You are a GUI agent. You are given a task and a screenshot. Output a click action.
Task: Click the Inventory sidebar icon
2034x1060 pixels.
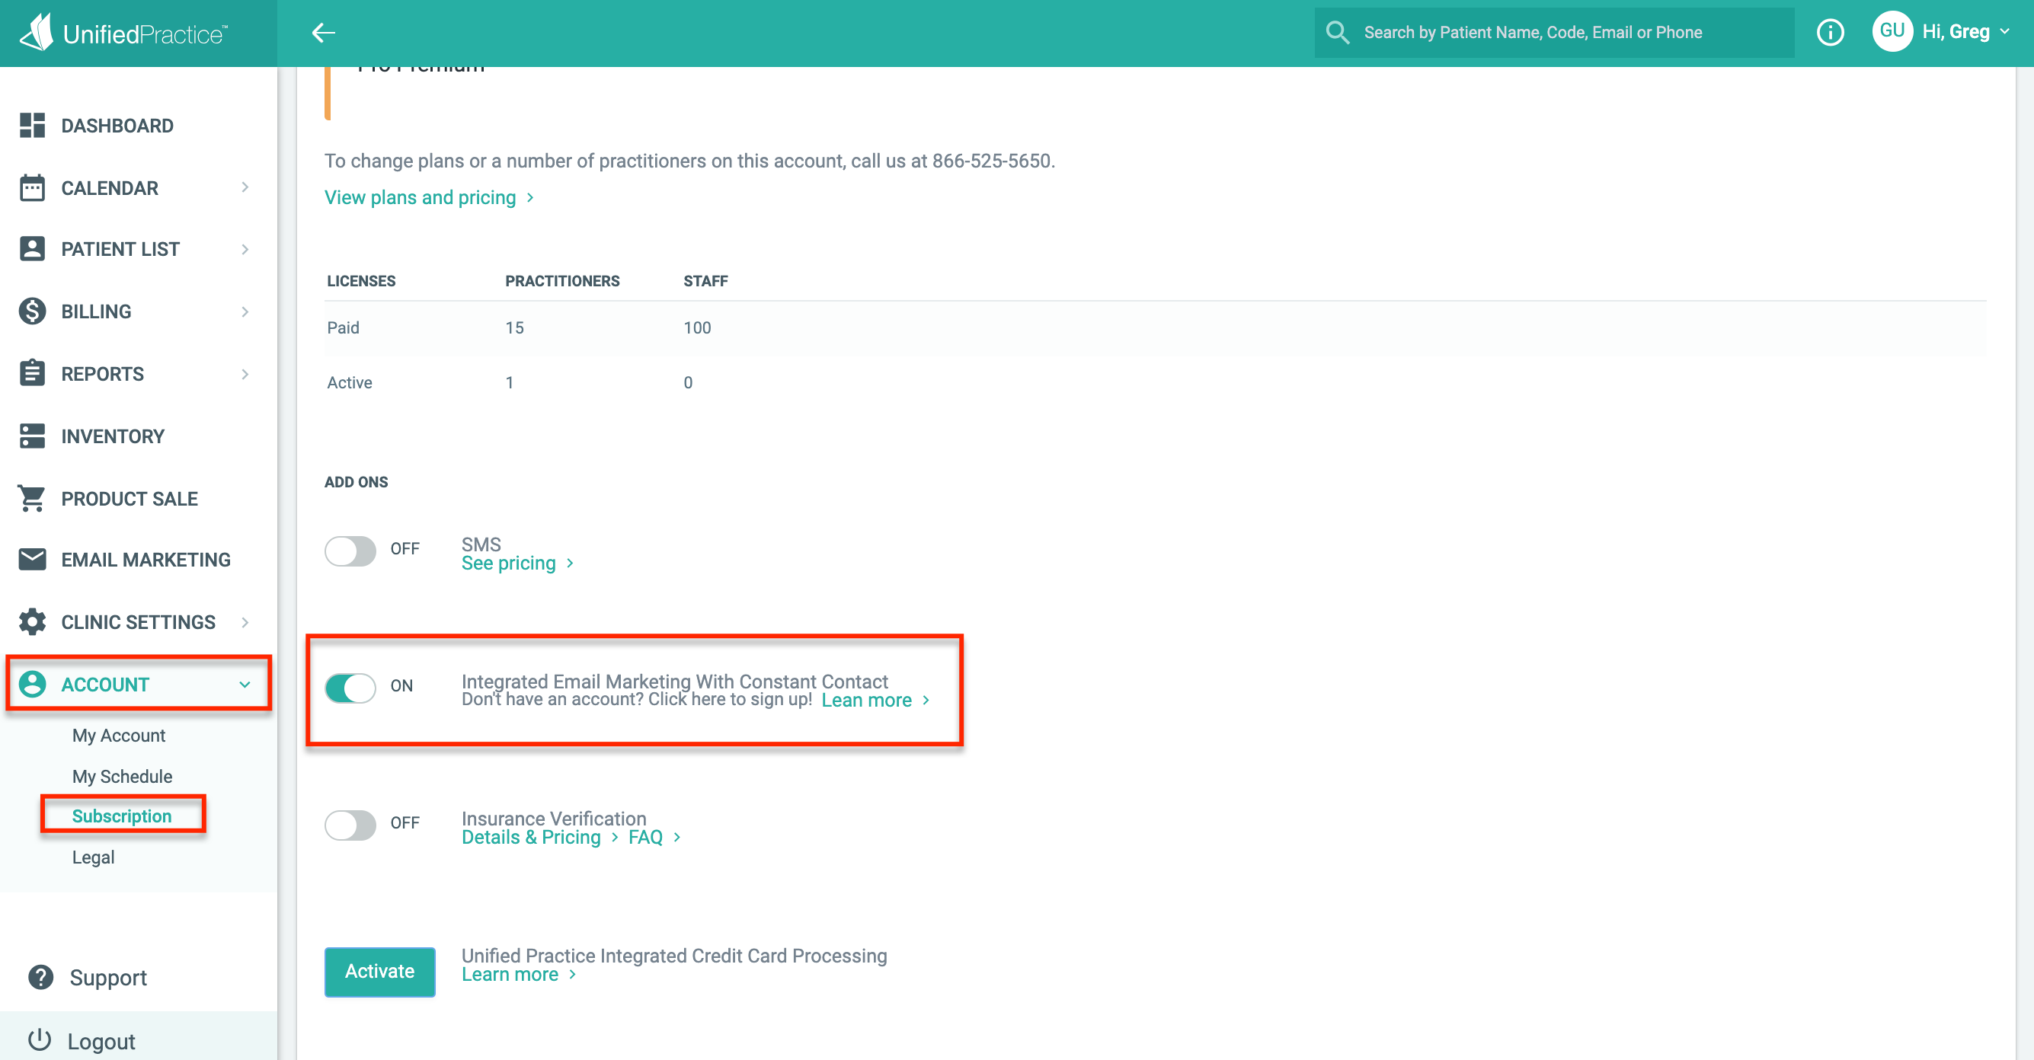pyautogui.click(x=32, y=436)
